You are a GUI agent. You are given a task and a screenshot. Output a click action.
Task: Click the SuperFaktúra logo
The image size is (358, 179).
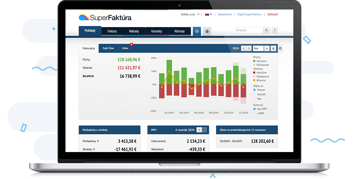[105, 17]
